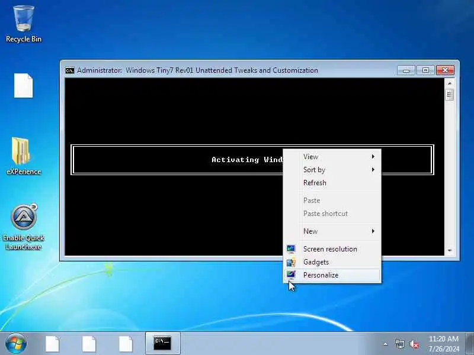Expand the New submenu
This screenshot has height=355, width=474.
click(332, 231)
